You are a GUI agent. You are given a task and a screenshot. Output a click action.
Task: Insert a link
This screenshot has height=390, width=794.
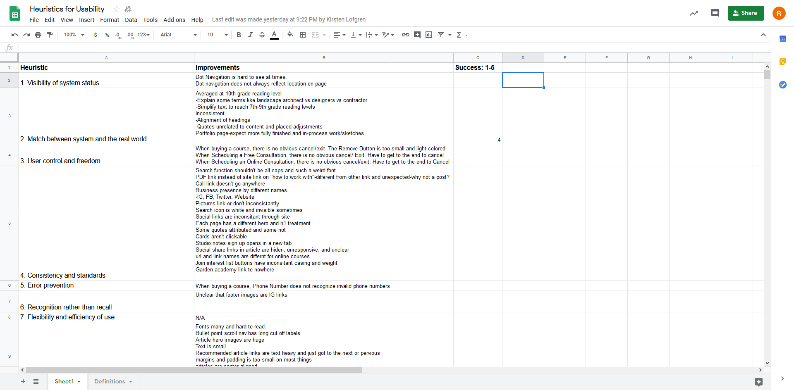click(x=406, y=35)
